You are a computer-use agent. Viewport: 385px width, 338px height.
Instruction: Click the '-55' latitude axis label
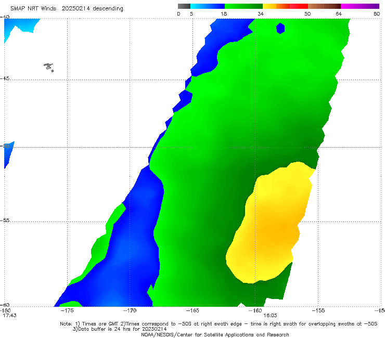pos(5,220)
